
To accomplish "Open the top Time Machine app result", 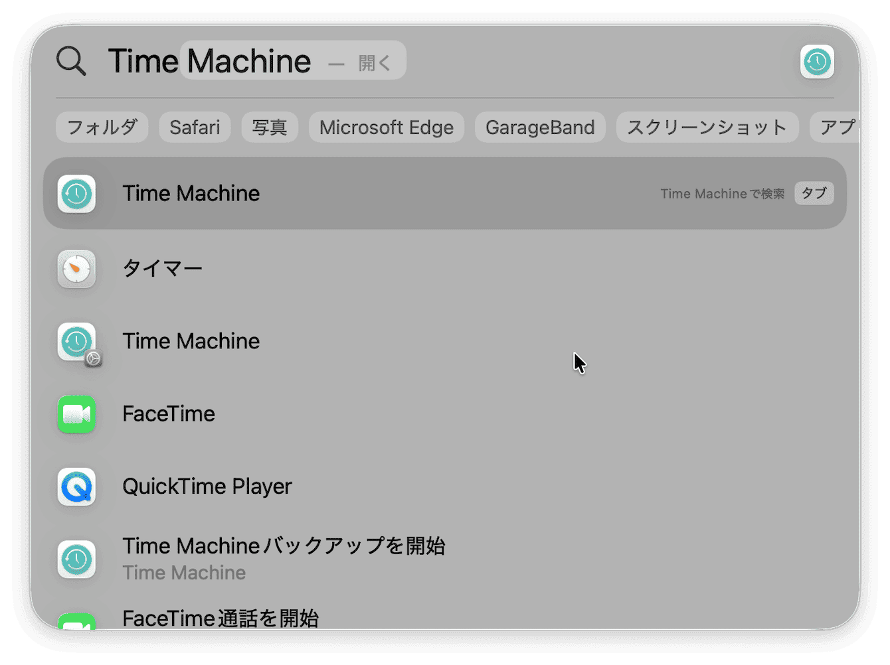I will pos(445,193).
